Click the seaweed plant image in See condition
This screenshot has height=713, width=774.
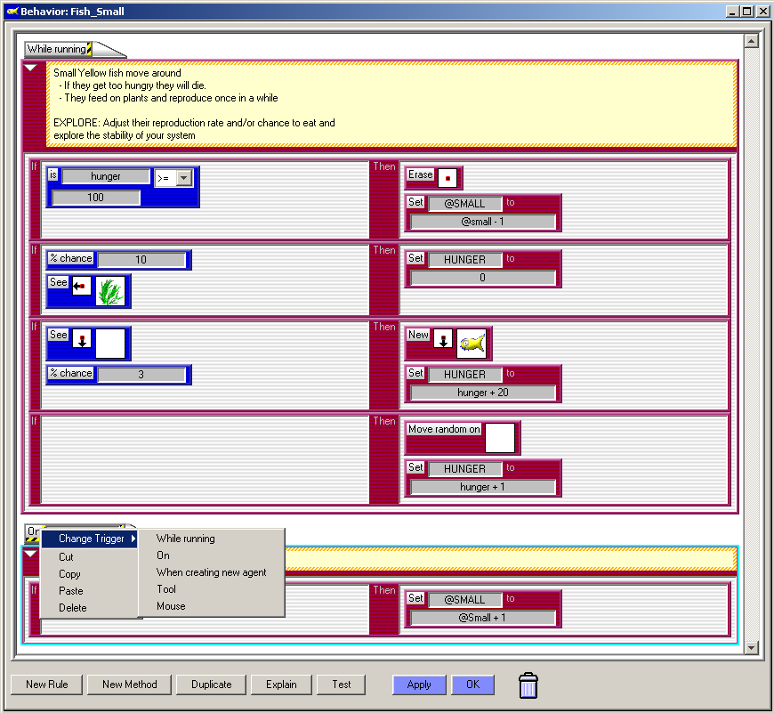(110, 291)
